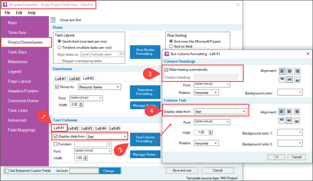This screenshot has height=181, width=313.
Task: Click Save and use button
Action: click(x=182, y=170)
